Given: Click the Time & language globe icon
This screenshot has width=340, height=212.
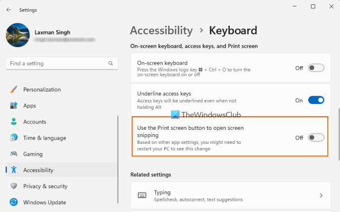Looking at the screenshot, I should 14,138.
